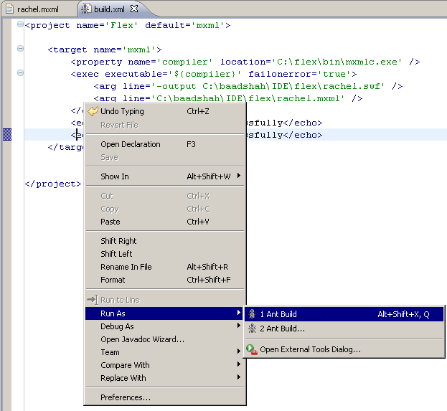The image size is (447, 411).
Task: Choose 2 Ant Build... option
Action: pyautogui.click(x=344, y=329)
